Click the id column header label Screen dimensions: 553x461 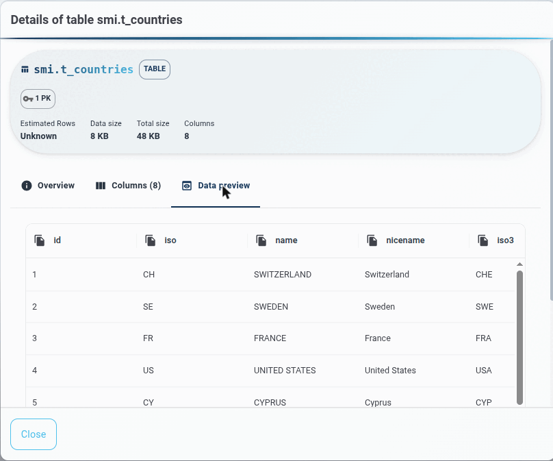click(57, 240)
